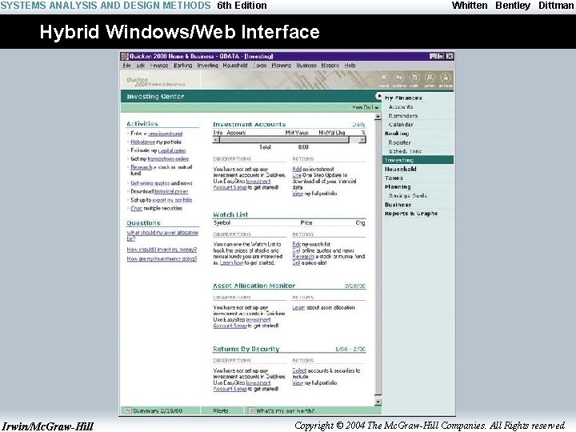Click the Back toolbar icon
Viewport: 576px width, 432px height.
pos(384,78)
